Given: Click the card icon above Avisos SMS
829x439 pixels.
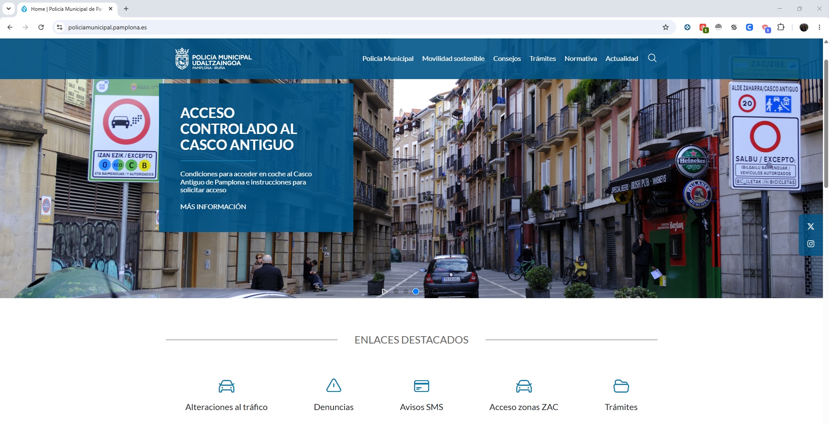Looking at the screenshot, I should (421, 386).
